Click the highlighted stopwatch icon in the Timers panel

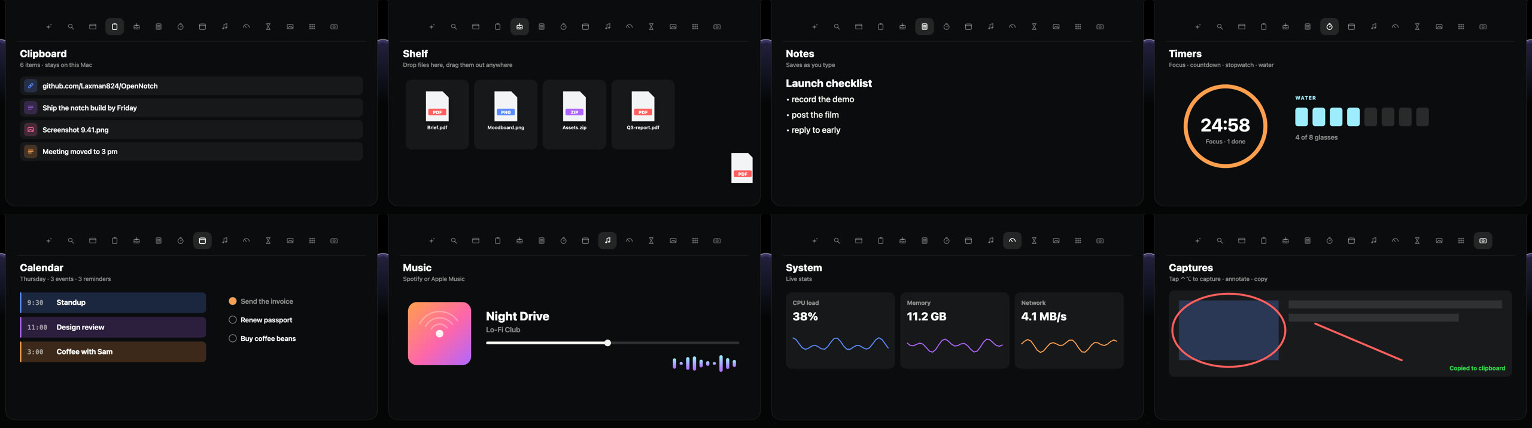click(x=1329, y=27)
